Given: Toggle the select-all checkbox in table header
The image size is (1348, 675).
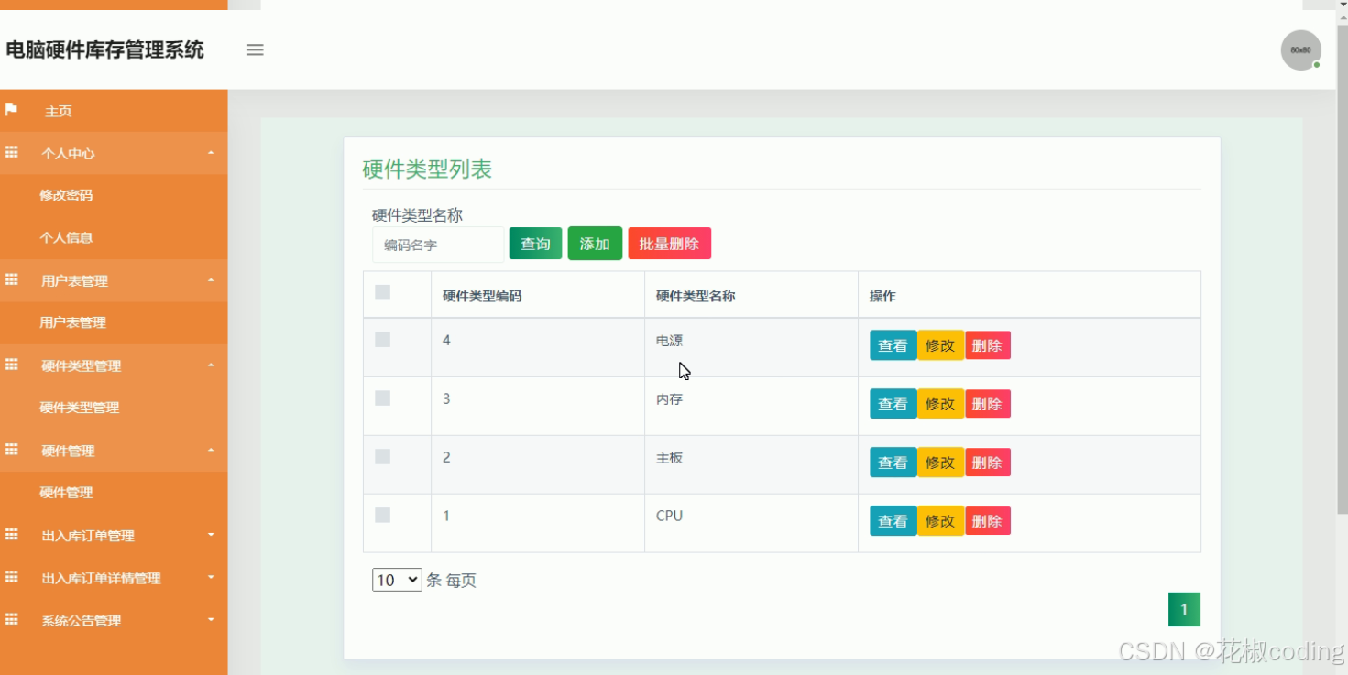Looking at the screenshot, I should pyautogui.click(x=383, y=292).
